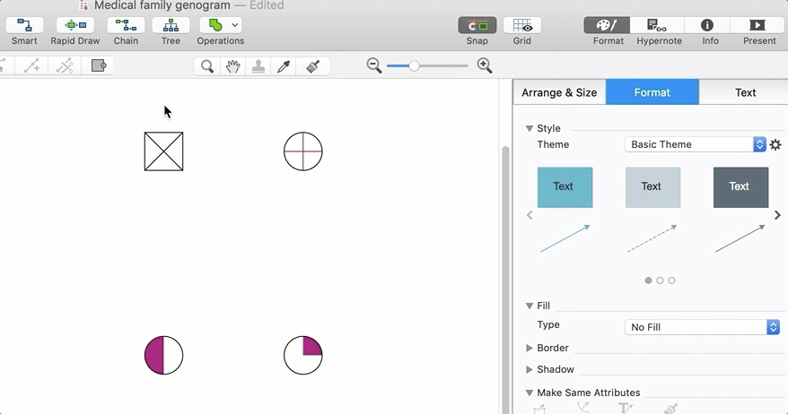Open the Theme dropdown

(695, 144)
